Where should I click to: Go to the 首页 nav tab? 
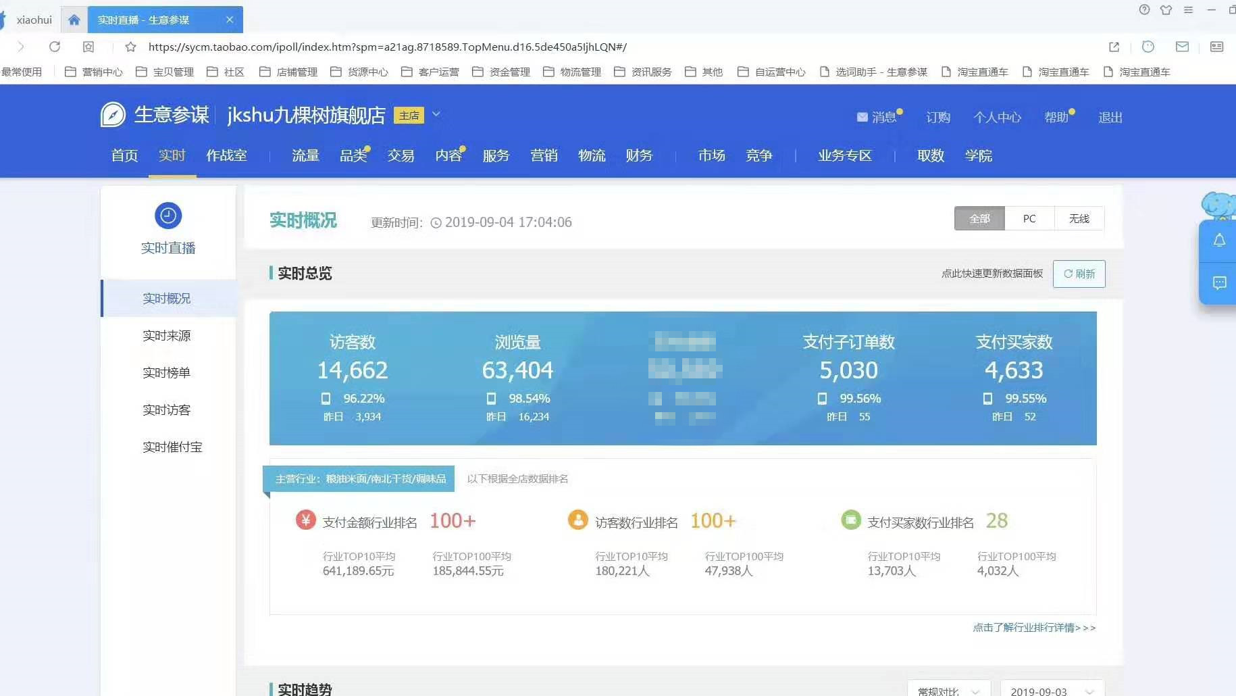(x=124, y=155)
